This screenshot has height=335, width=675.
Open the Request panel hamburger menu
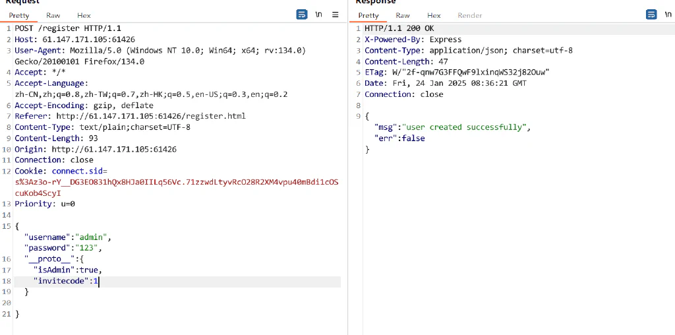pos(336,15)
